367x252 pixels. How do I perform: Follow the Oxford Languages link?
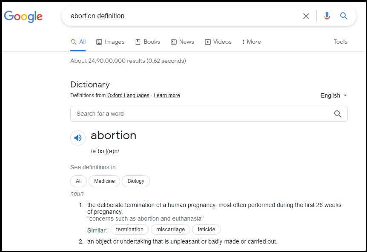128,95
